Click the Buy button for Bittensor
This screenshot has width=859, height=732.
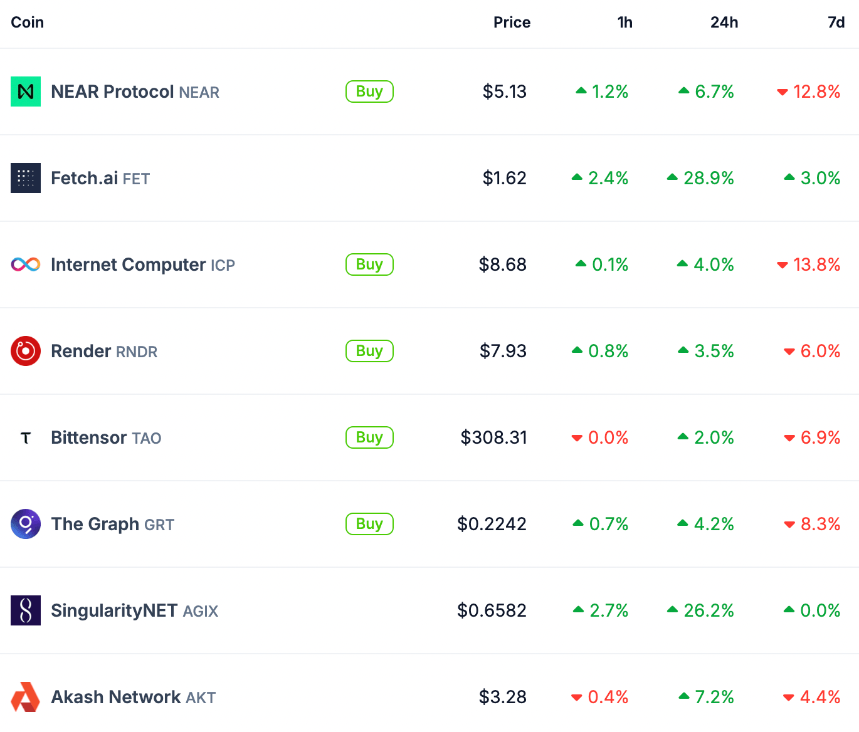(369, 437)
